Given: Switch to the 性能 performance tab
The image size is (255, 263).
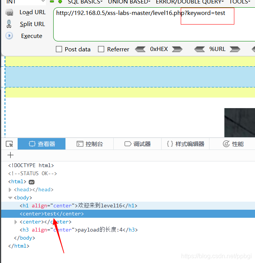Looking at the screenshot, I should coord(233,144).
